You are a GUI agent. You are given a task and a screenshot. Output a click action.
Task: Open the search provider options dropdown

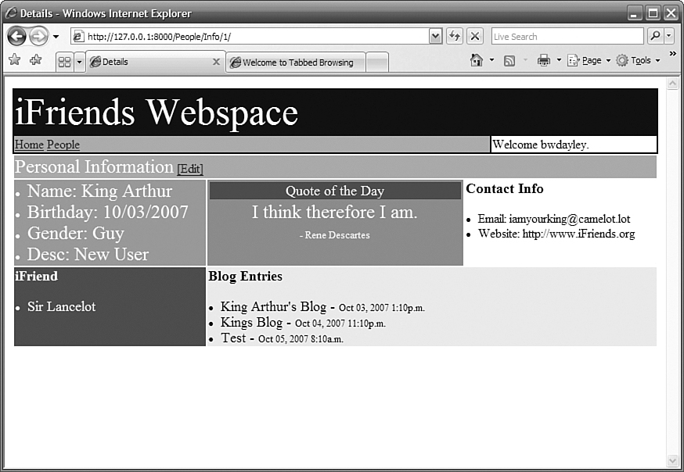(x=668, y=36)
